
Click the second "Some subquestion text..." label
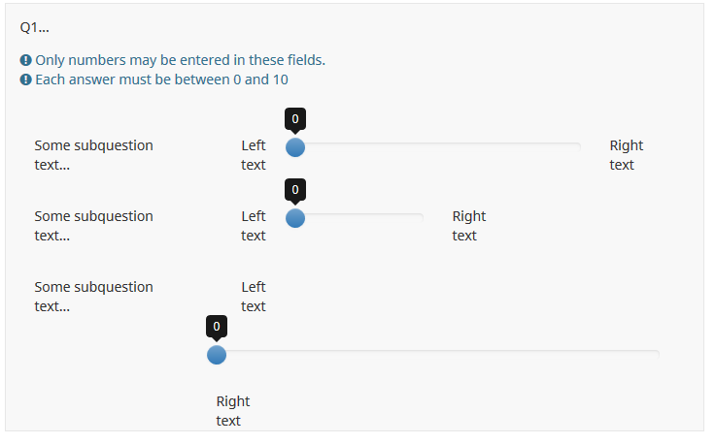click(93, 226)
